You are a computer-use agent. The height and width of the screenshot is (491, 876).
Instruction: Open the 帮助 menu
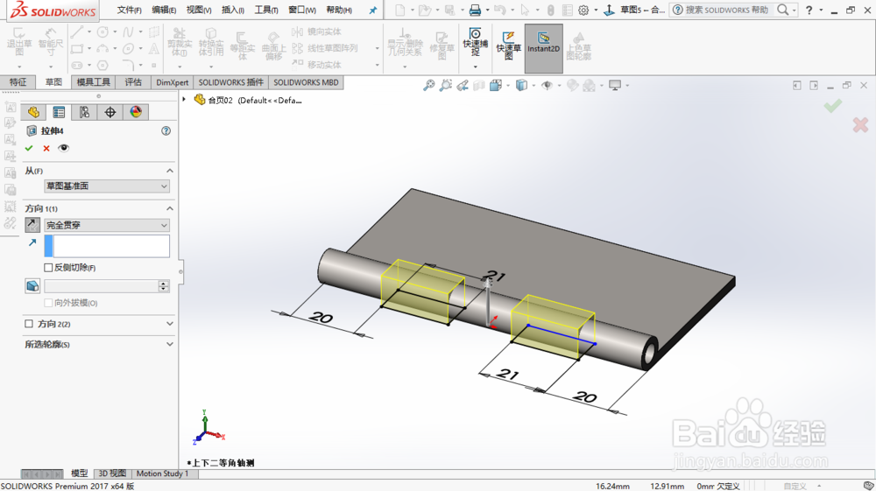339,10
